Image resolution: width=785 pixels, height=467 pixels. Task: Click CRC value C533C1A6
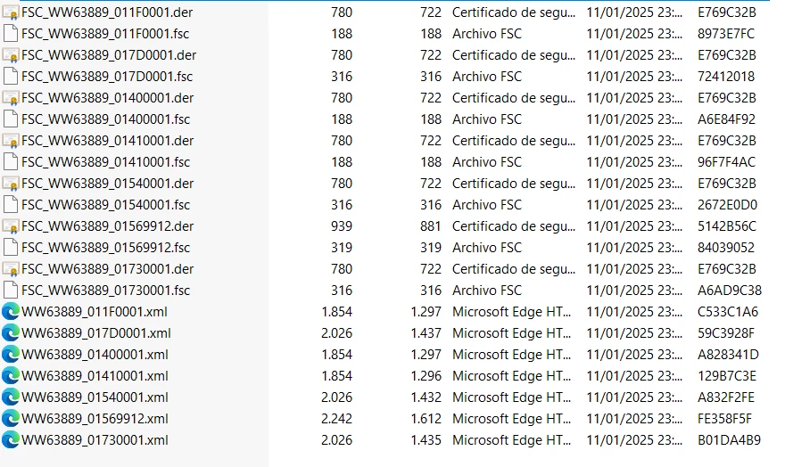coord(728,312)
